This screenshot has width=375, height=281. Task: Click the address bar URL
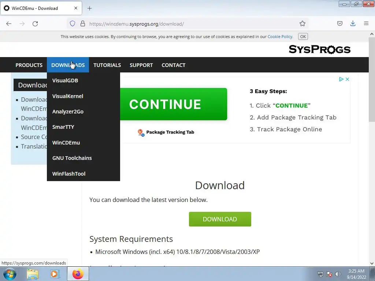(137, 24)
